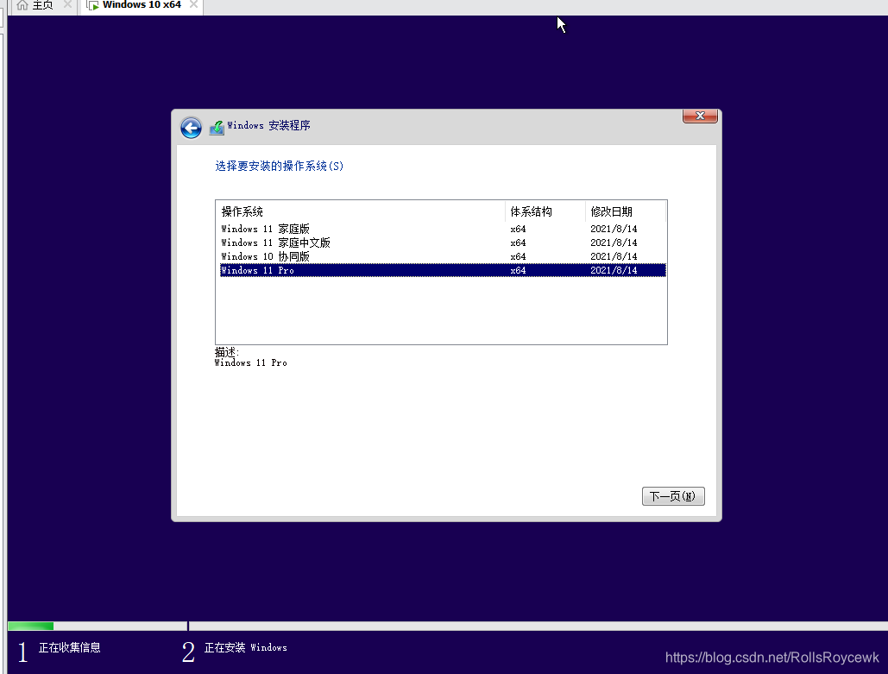Image resolution: width=888 pixels, height=674 pixels.
Task: Select Windows 11 家庭中文版 in the list
Action: (x=443, y=243)
